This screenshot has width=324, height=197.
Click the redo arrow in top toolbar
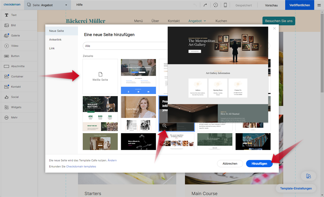pos(205,5)
